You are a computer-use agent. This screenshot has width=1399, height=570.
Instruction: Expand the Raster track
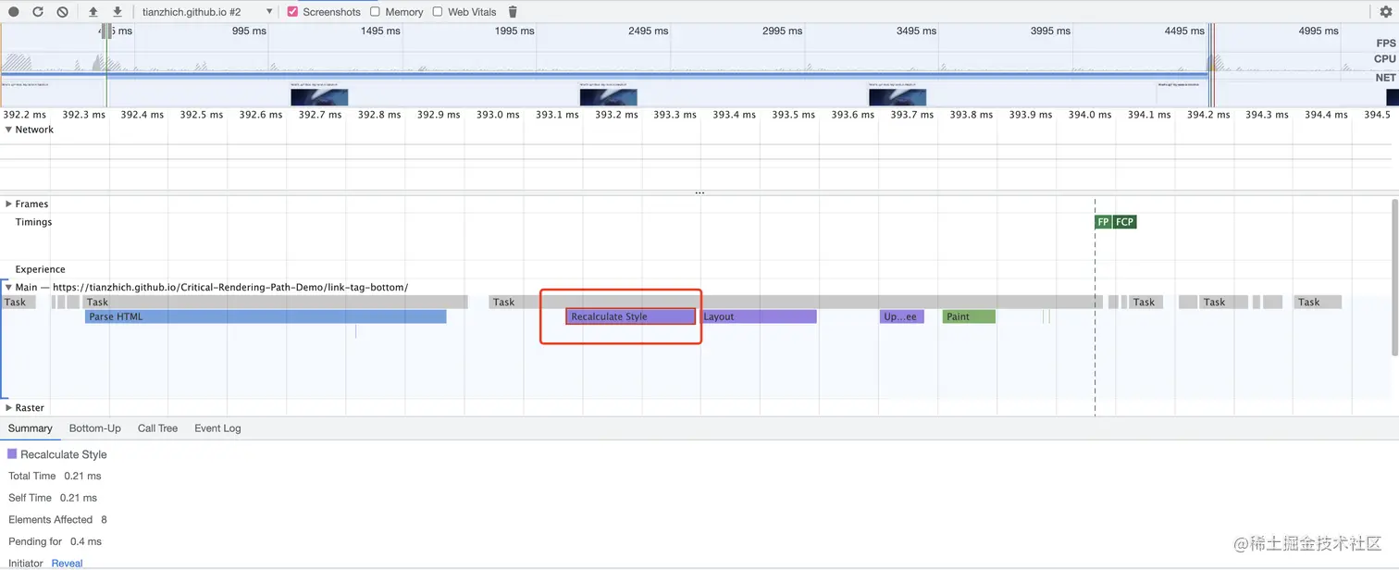click(9, 407)
